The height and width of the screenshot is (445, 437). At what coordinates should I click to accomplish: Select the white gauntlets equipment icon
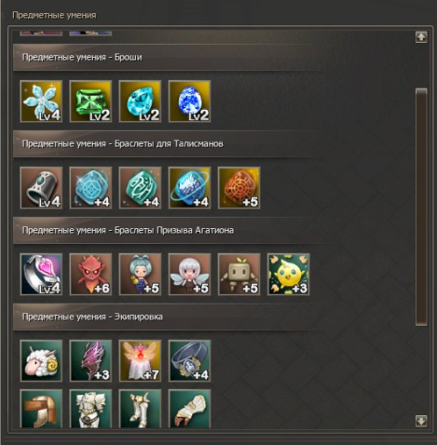(x=189, y=409)
